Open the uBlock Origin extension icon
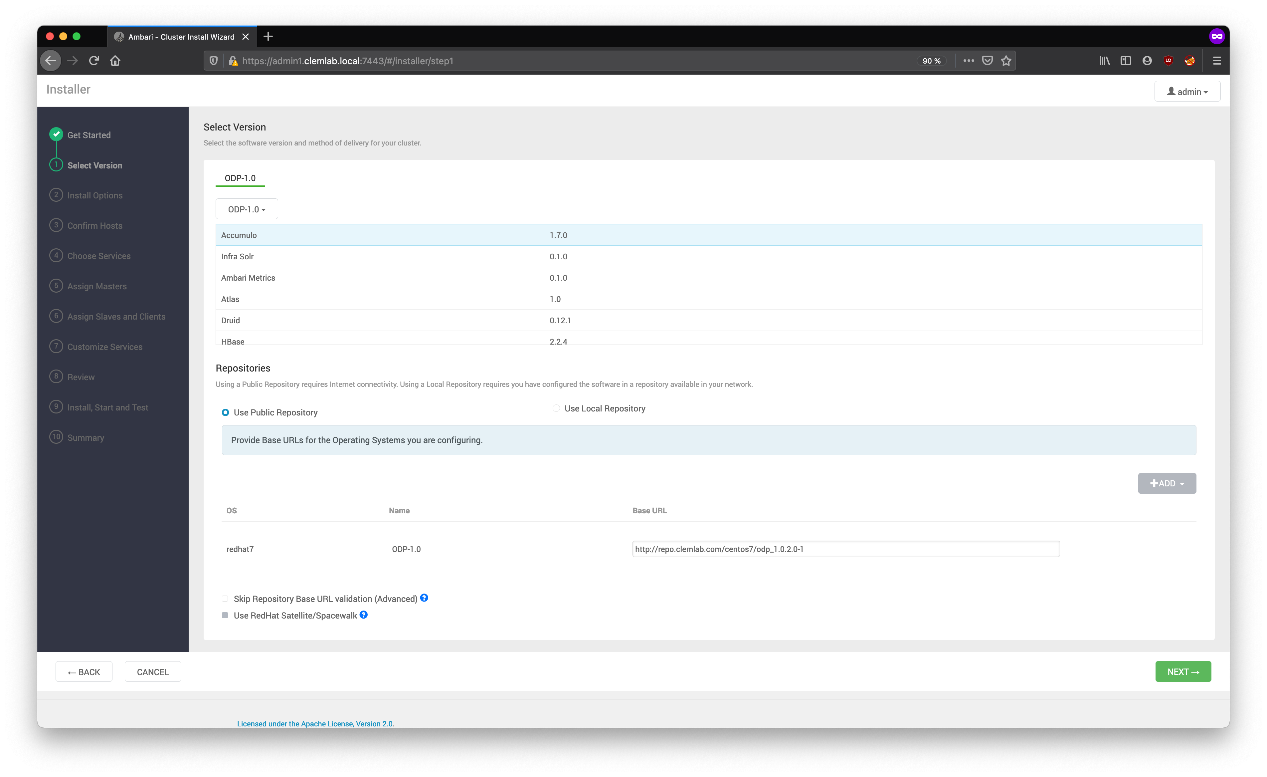Image resolution: width=1267 pixels, height=777 pixels. (x=1168, y=61)
